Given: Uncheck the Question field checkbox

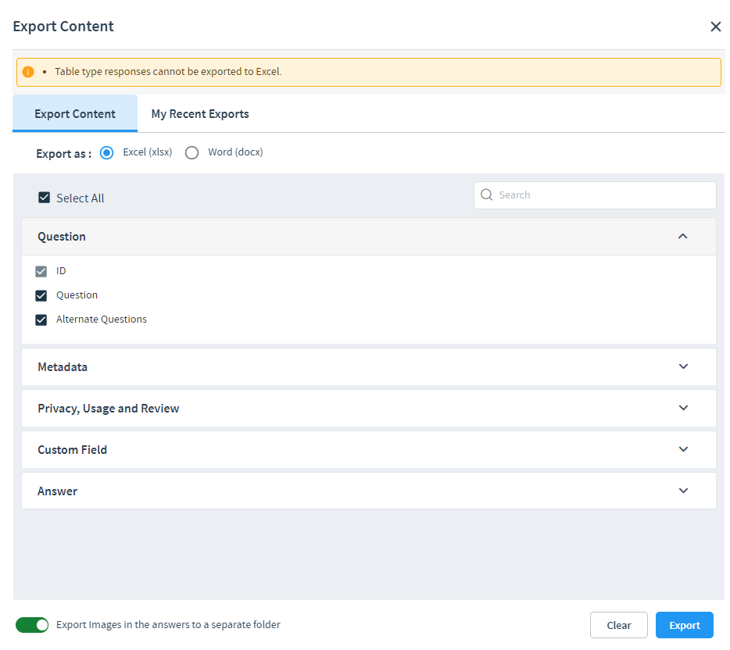Looking at the screenshot, I should point(41,295).
